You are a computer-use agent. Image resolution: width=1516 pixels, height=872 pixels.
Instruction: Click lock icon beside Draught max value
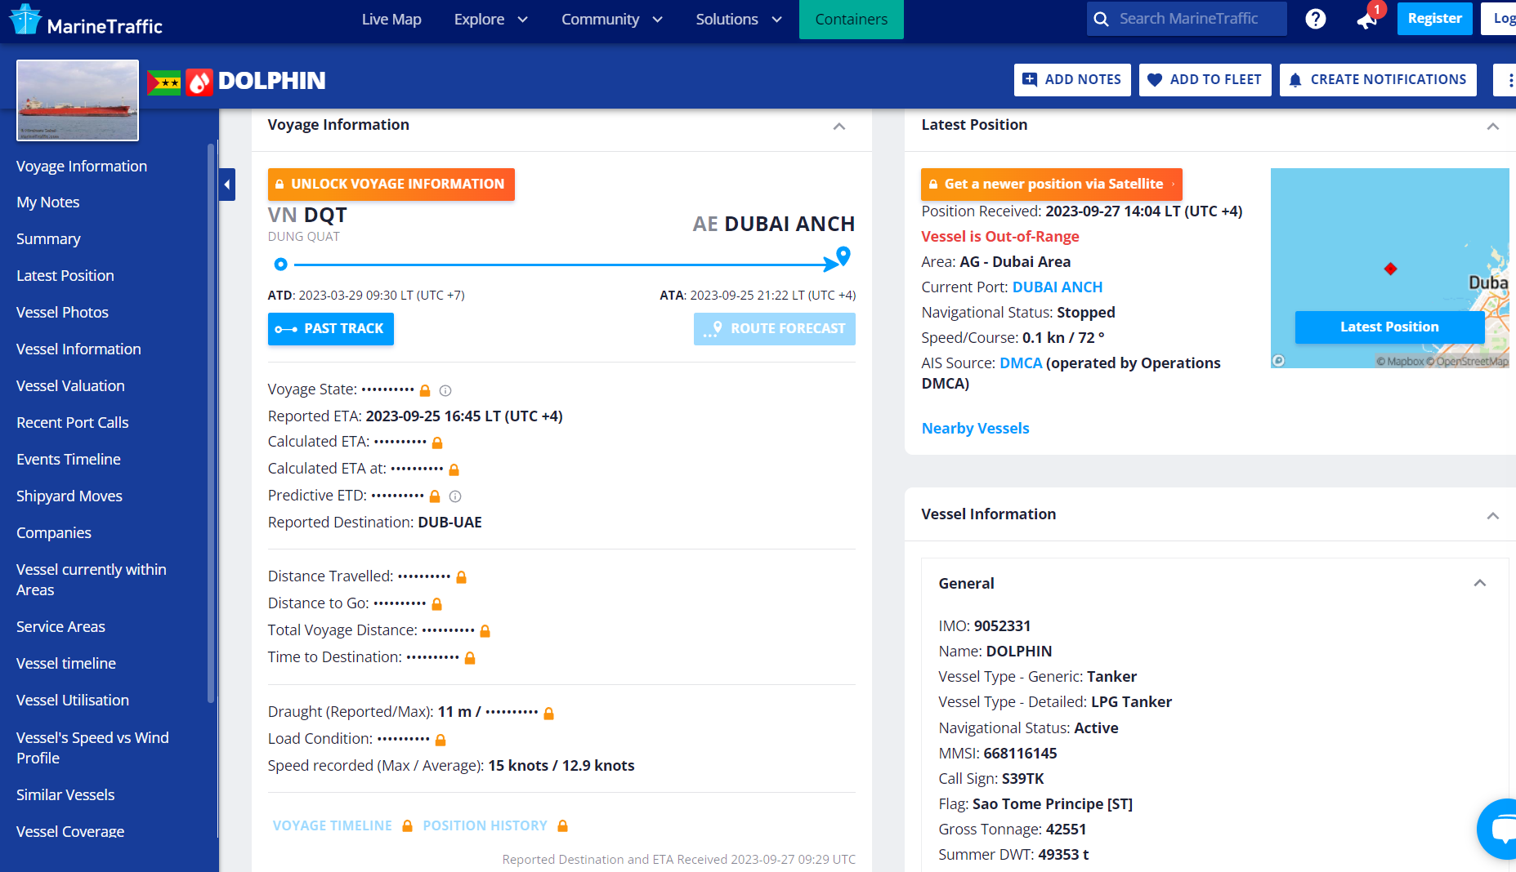coord(549,713)
